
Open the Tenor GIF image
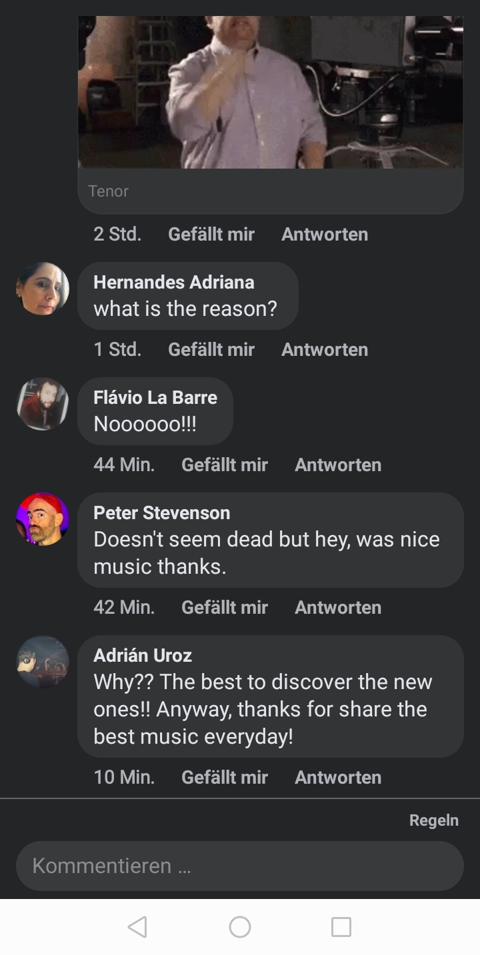click(x=270, y=92)
